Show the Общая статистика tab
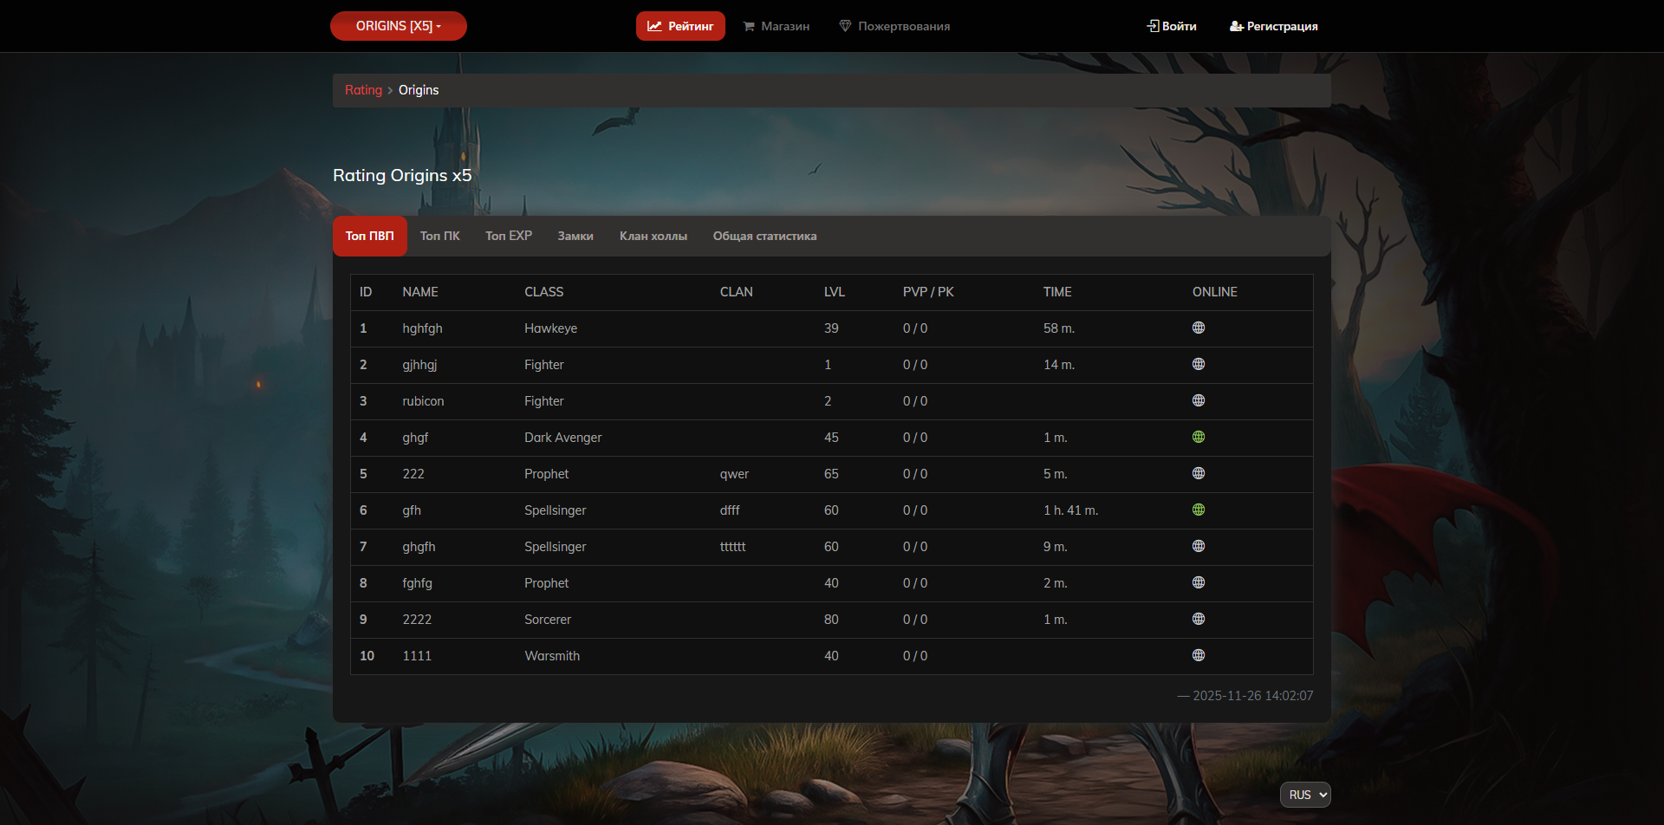This screenshot has height=825, width=1664. 764,237
